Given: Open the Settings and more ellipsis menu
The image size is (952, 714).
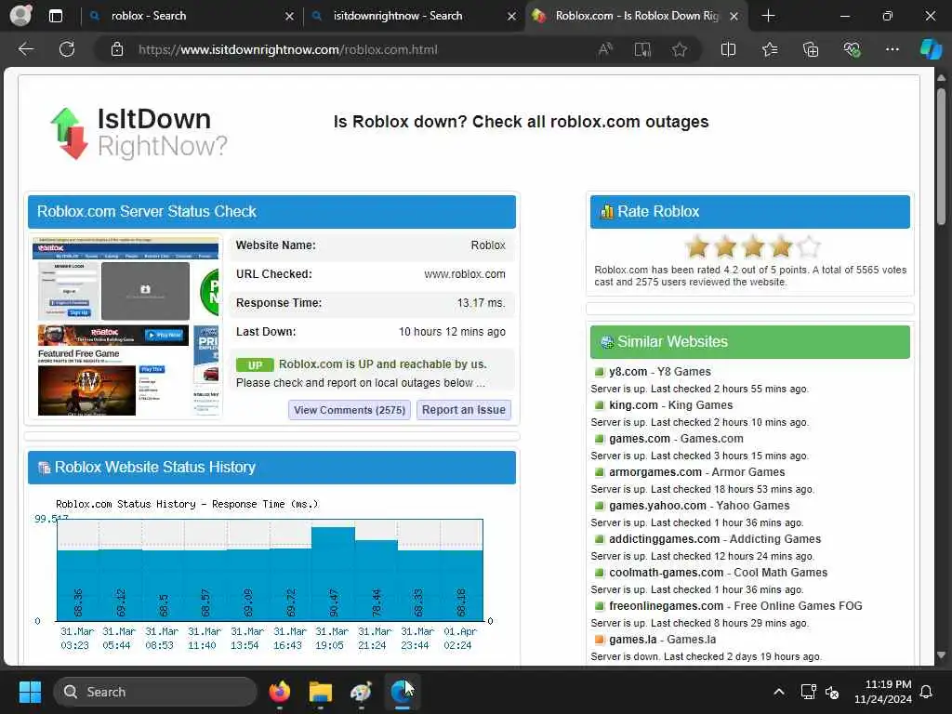Looking at the screenshot, I should coord(892,49).
